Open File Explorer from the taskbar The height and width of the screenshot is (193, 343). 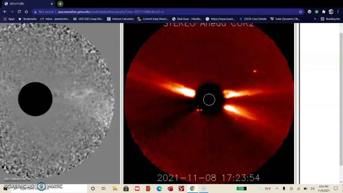click(115, 189)
